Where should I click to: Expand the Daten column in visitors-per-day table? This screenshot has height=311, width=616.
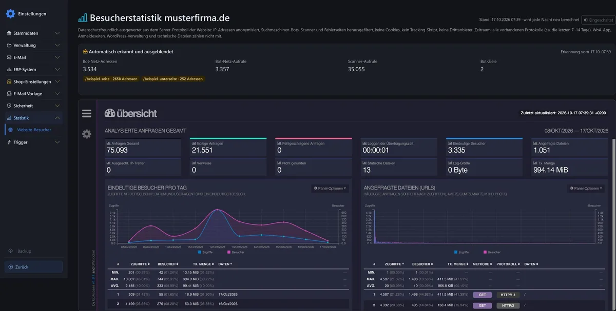click(x=225, y=264)
